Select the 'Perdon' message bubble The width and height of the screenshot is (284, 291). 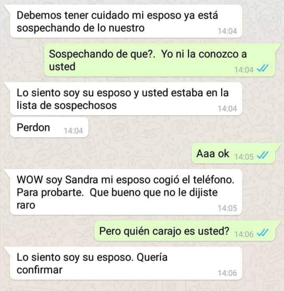pyautogui.click(x=49, y=128)
